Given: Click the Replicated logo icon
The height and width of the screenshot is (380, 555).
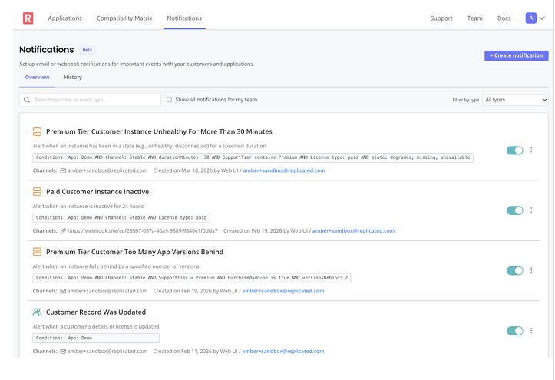Looking at the screenshot, I should click(28, 18).
